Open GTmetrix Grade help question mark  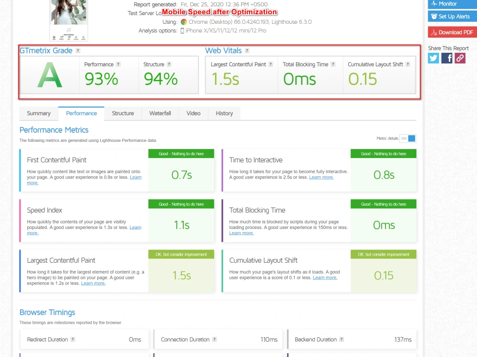pos(78,51)
